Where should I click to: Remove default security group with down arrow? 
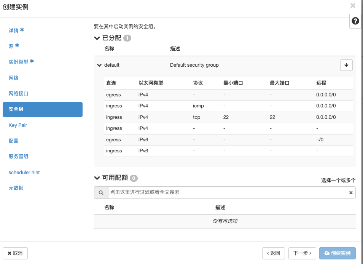pos(346,65)
